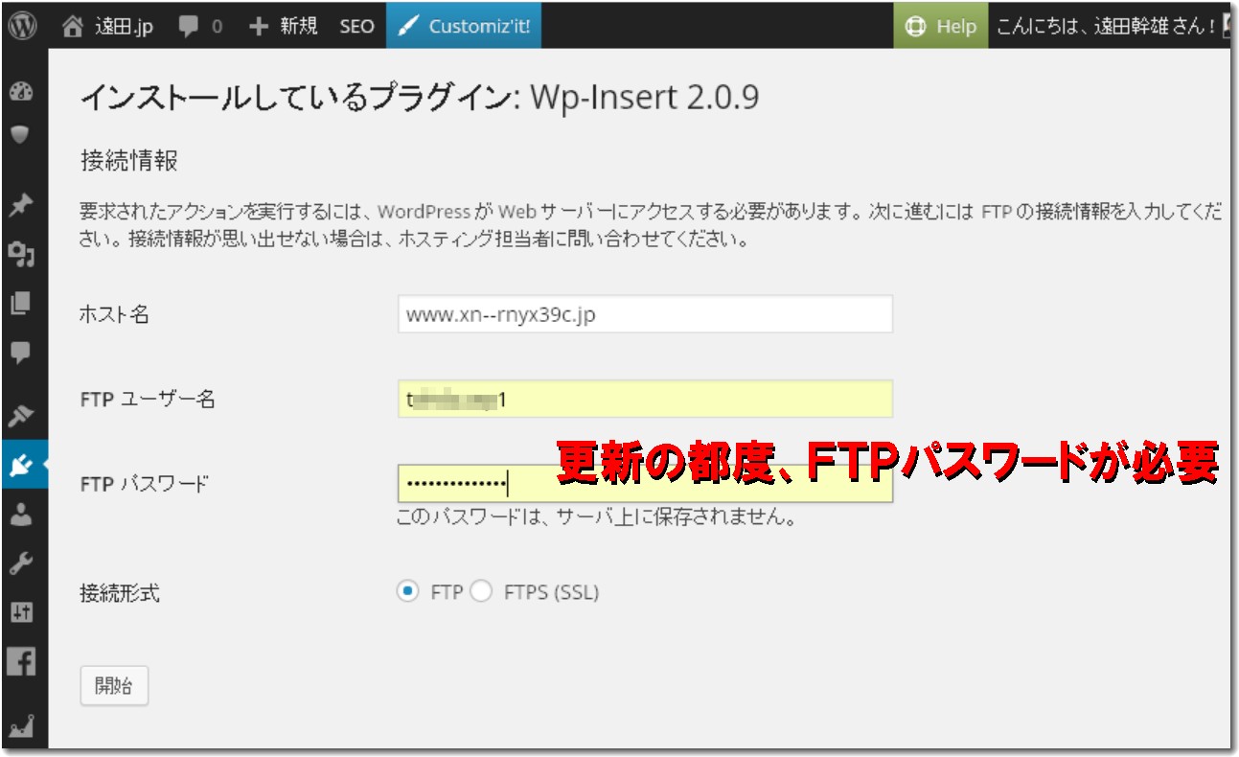Open the Tools wrench icon

pos(21,562)
